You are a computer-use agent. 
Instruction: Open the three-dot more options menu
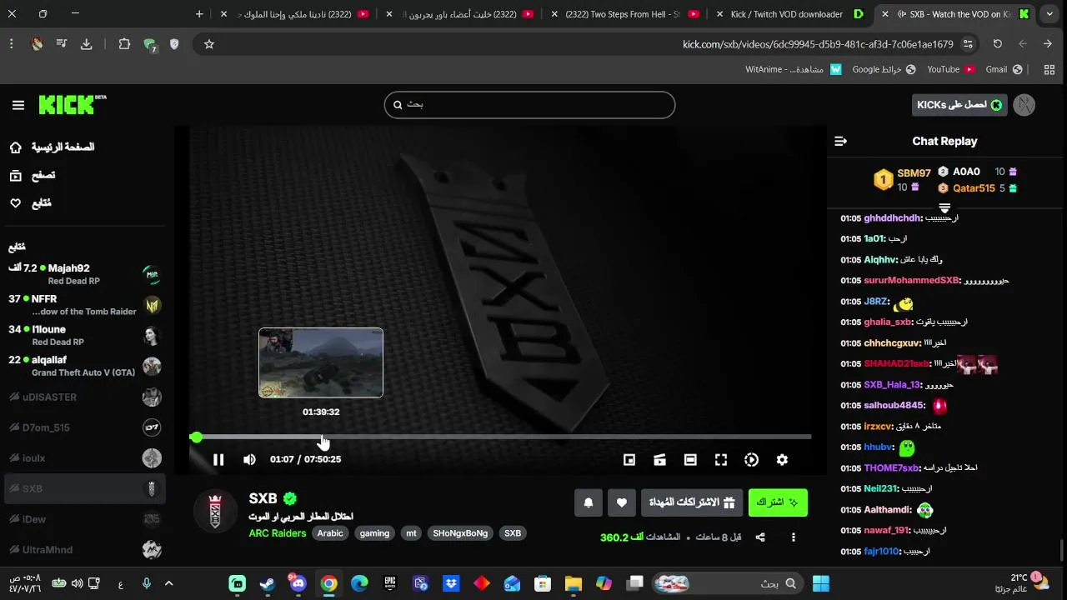point(794,537)
